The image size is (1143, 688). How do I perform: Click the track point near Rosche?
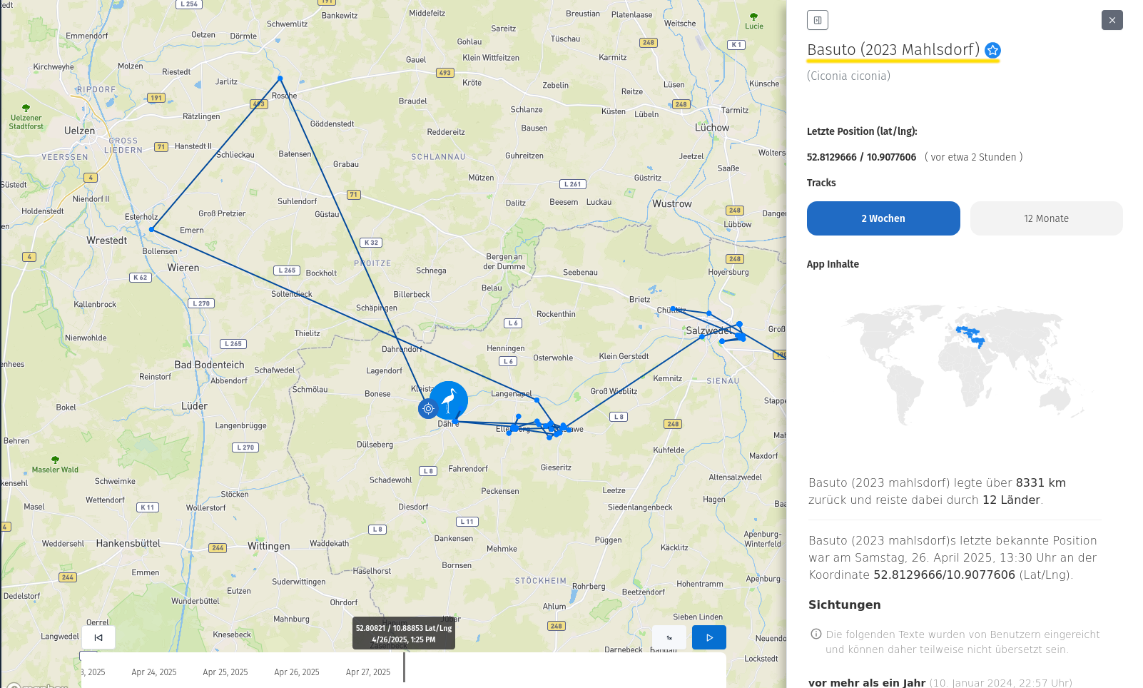[280, 79]
